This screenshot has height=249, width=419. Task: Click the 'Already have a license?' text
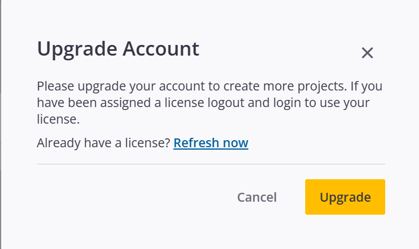click(x=104, y=143)
